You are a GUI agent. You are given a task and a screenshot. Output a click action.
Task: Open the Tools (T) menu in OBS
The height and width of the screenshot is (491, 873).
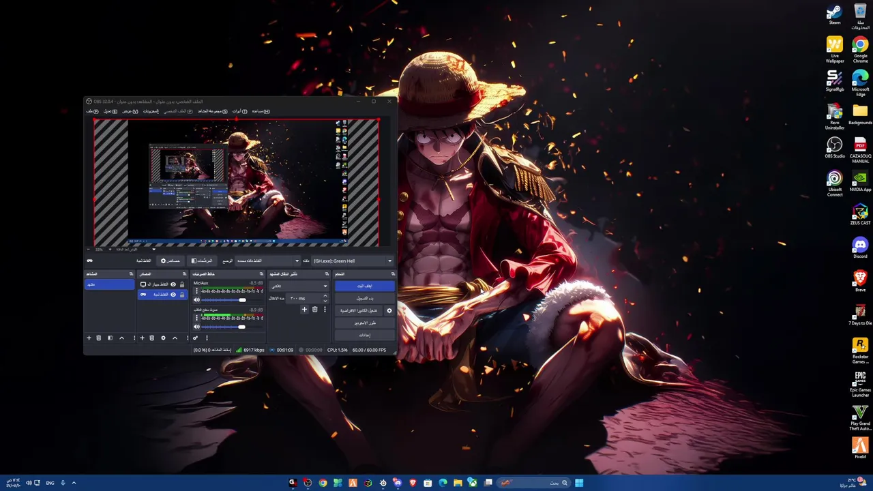[x=239, y=111]
